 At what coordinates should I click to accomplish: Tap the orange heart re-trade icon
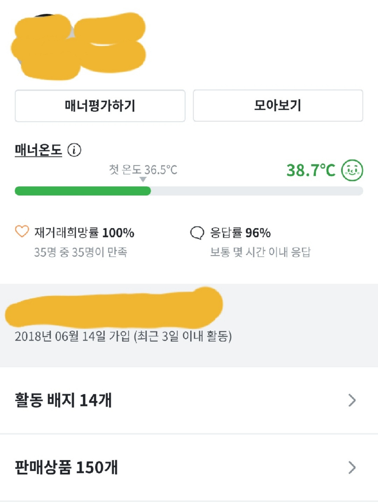pos(22,232)
